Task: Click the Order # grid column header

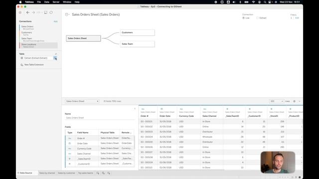Action: (145, 116)
